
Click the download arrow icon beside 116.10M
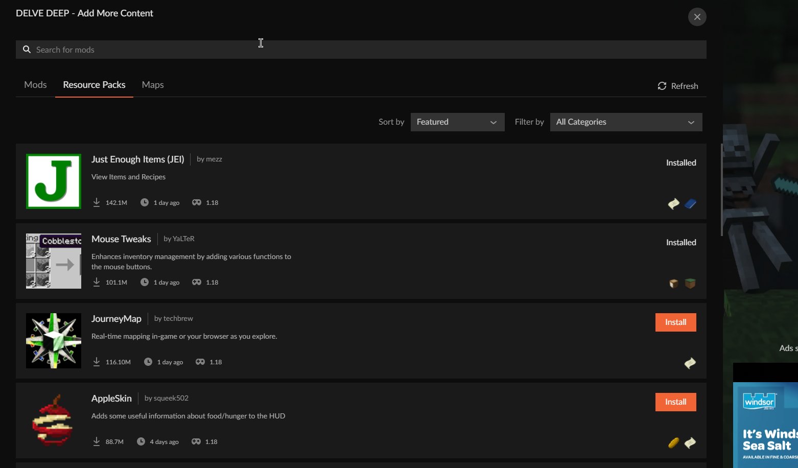click(x=97, y=362)
